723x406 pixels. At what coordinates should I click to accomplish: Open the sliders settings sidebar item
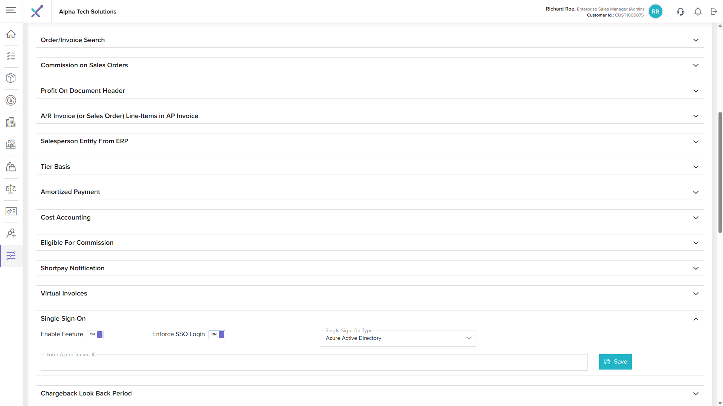tap(11, 256)
